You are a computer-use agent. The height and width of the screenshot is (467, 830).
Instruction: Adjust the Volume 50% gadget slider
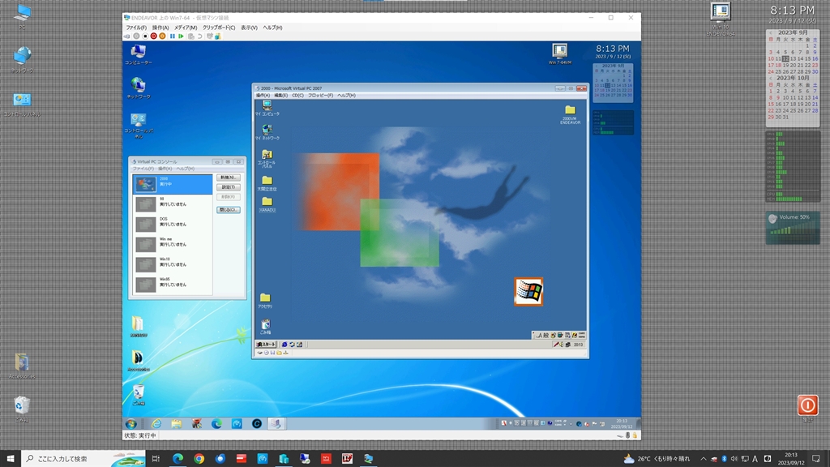click(x=793, y=228)
